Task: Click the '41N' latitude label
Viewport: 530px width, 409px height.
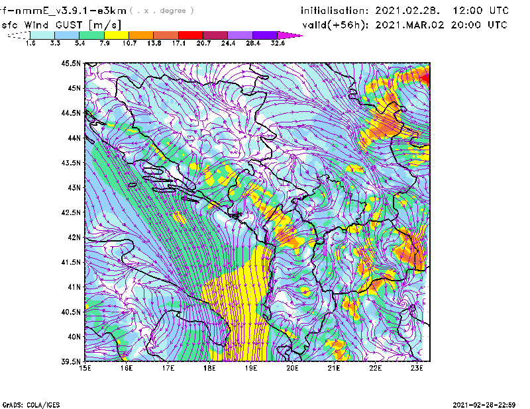Action: 74,287
